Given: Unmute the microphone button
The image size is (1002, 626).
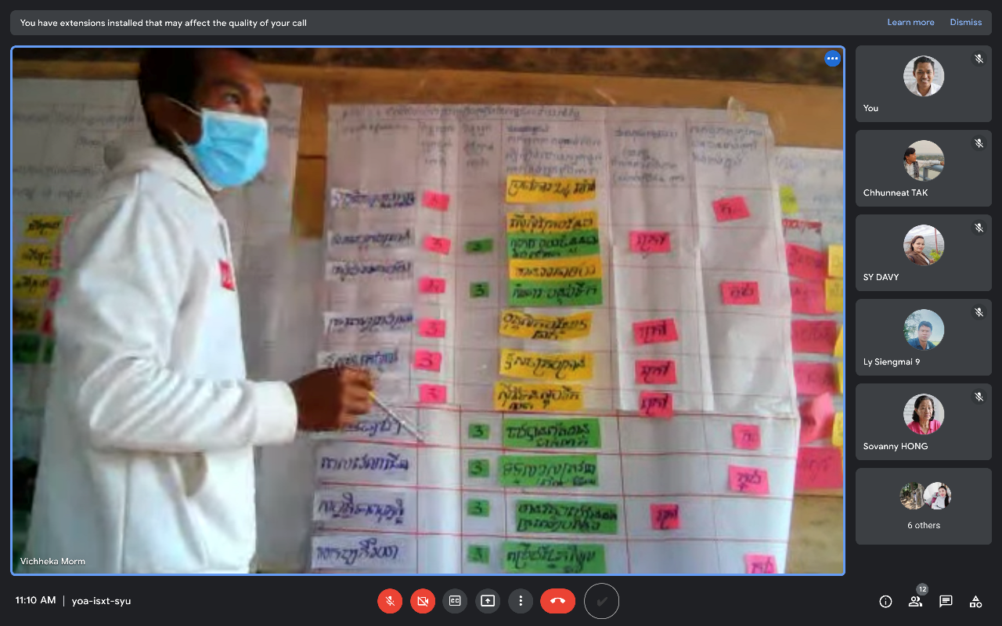Looking at the screenshot, I should 390,601.
